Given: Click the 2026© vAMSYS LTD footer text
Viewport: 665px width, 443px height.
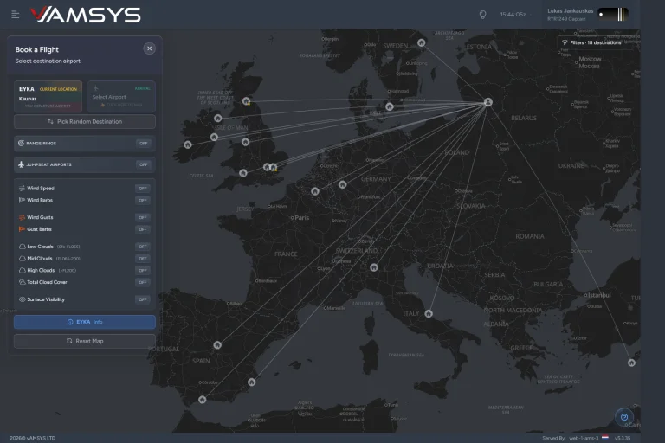Looking at the screenshot, I should pyautogui.click(x=33, y=438).
